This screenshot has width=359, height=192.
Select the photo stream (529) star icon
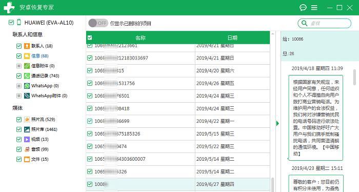(x=27, y=120)
